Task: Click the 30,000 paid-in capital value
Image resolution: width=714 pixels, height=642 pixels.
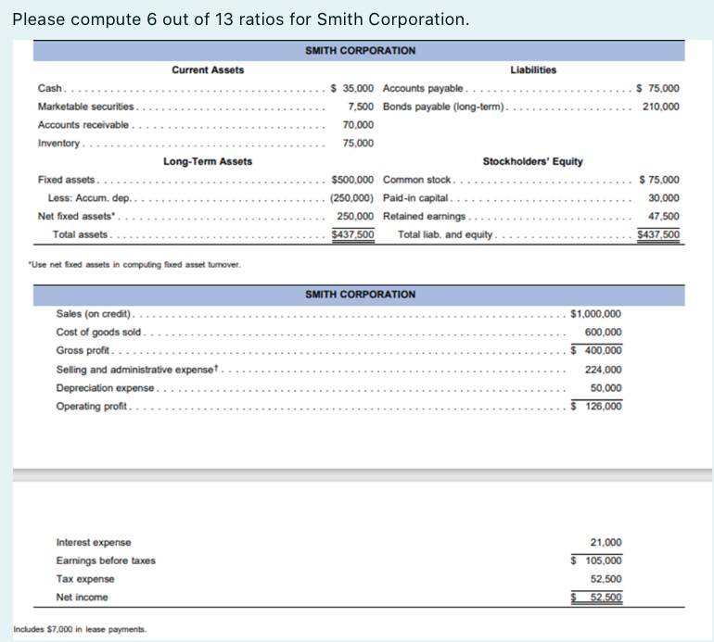Action: [x=664, y=198]
